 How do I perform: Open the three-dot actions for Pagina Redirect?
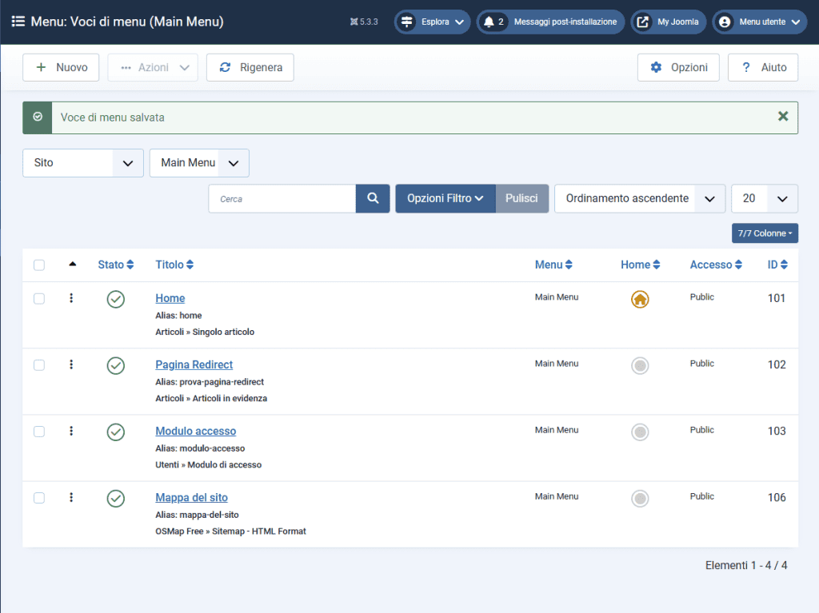(71, 364)
